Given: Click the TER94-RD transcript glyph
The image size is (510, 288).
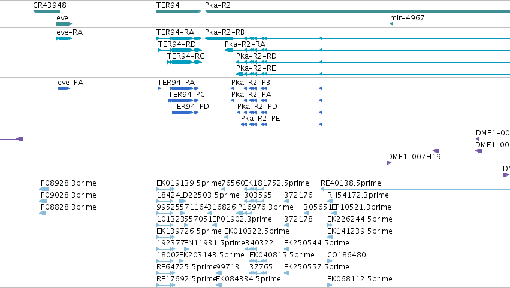Looking at the screenshot, I should coord(180,50).
